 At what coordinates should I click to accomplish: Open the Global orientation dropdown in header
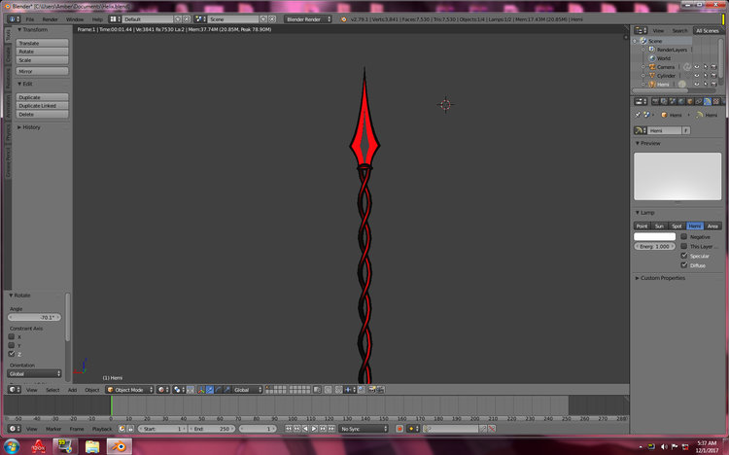click(x=248, y=390)
